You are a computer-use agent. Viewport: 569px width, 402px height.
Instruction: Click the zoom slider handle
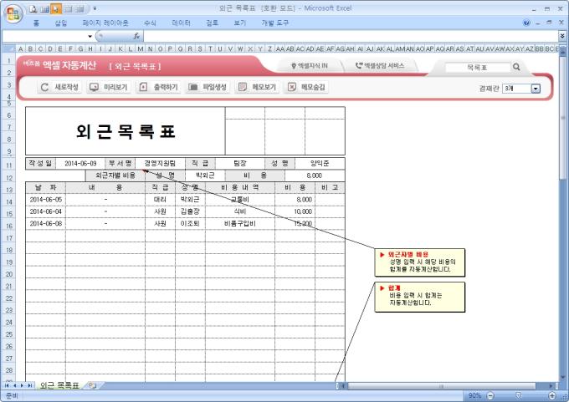[x=518, y=395]
